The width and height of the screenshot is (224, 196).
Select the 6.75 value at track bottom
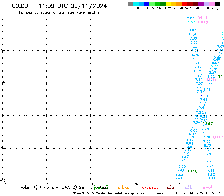(x=212, y=179)
